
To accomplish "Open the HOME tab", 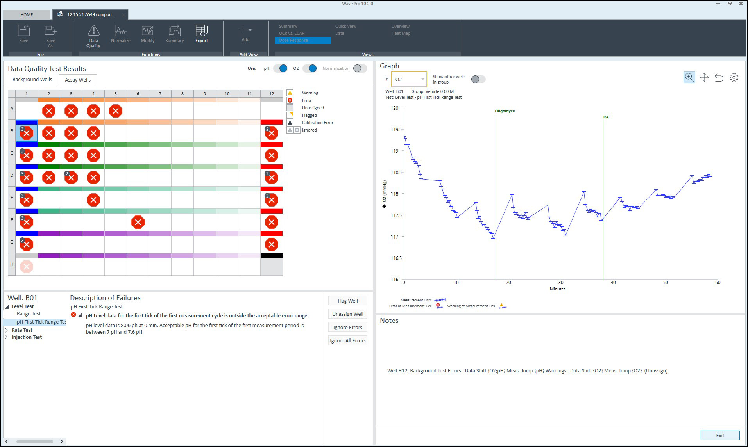I will coord(27,15).
